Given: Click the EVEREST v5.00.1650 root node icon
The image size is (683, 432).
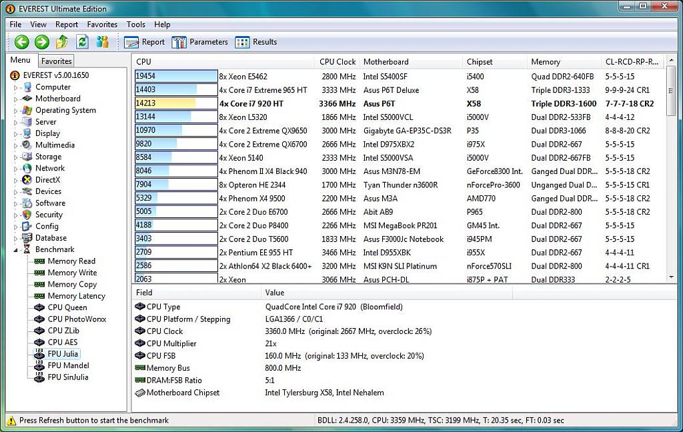Looking at the screenshot, I should 15,75.
